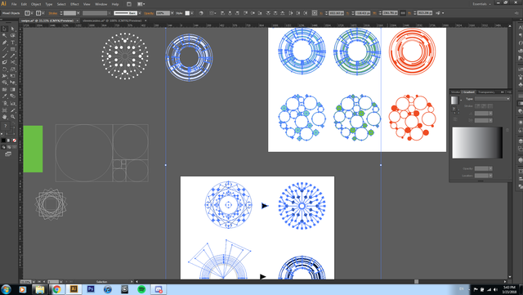Open the Essentials workspace switcher
The image size is (523, 295).
point(481,4)
